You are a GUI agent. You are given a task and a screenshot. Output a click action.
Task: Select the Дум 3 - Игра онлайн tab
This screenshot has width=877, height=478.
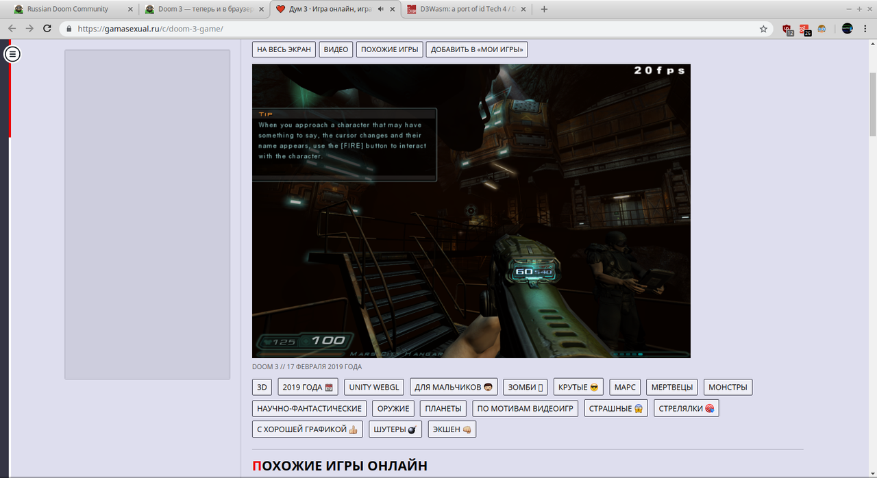[x=335, y=10]
